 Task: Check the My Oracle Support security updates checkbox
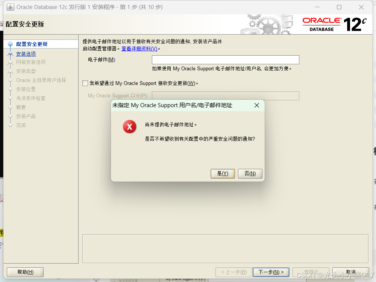point(85,83)
